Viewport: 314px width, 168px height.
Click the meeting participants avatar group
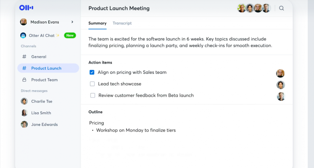tap(254, 8)
